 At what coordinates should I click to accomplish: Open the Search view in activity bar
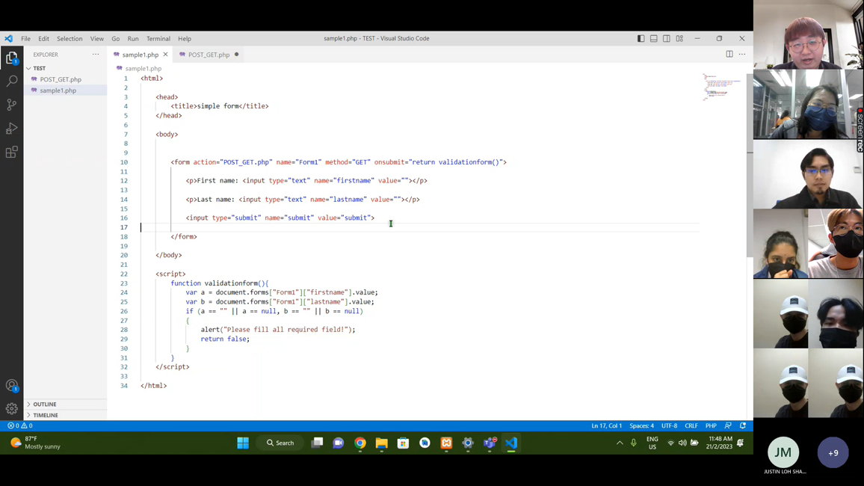[x=11, y=81]
